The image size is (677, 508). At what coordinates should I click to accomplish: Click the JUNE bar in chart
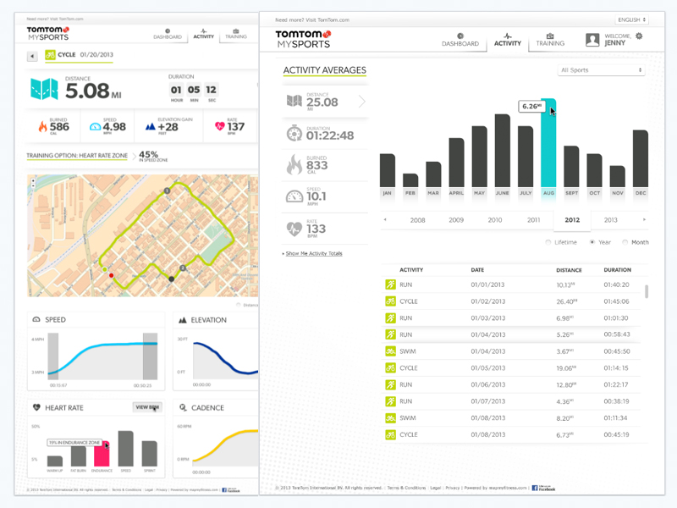click(x=502, y=151)
